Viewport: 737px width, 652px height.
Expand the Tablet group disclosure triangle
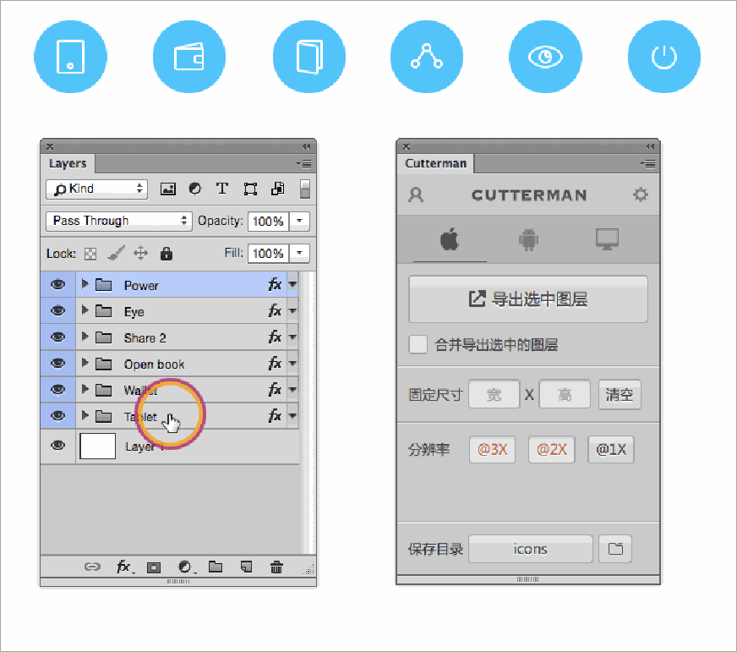[85, 416]
